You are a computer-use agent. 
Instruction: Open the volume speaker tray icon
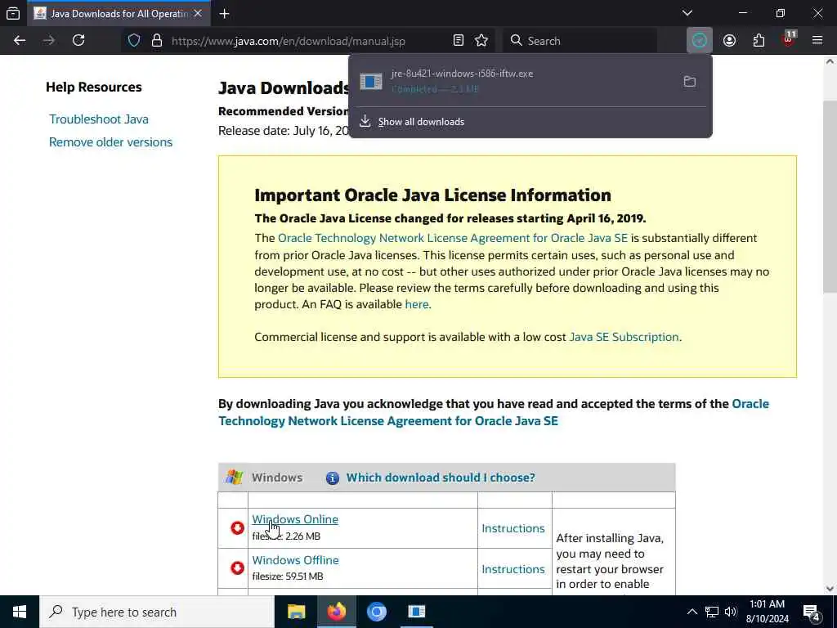pyautogui.click(x=731, y=612)
